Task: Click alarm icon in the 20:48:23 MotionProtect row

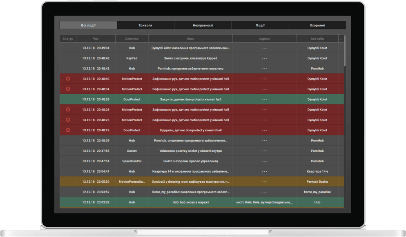Action: (68, 120)
